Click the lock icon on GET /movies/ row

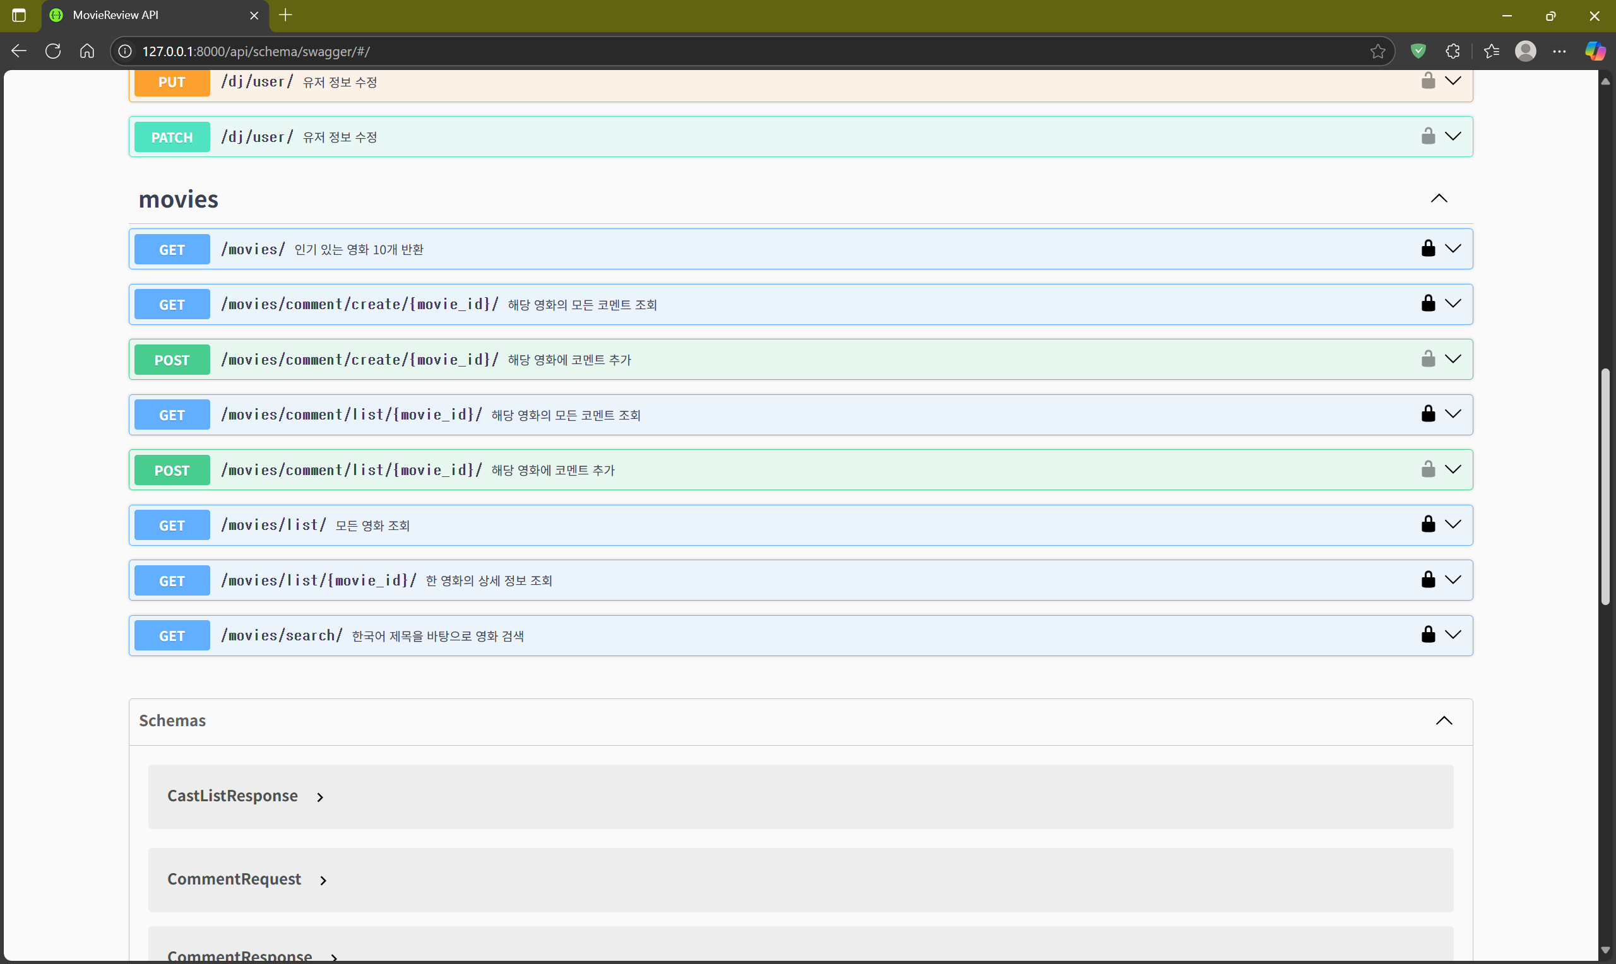coord(1427,248)
